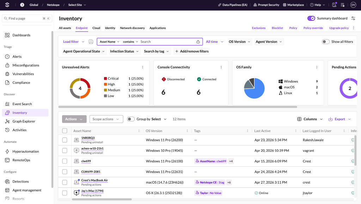This screenshot has width=361, height=204.
Task: Open the All time range dropdown
Action: click(215, 42)
